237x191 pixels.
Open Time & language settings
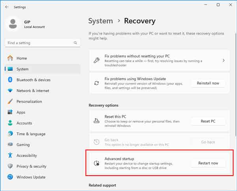coord(43,134)
